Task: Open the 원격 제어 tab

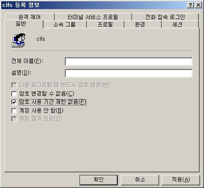Action: (x=30, y=17)
